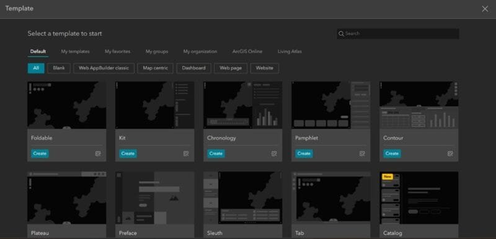The height and width of the screenshot is (239, 496).
Task: Go to My organization tab
Action: tap(200, 51)
